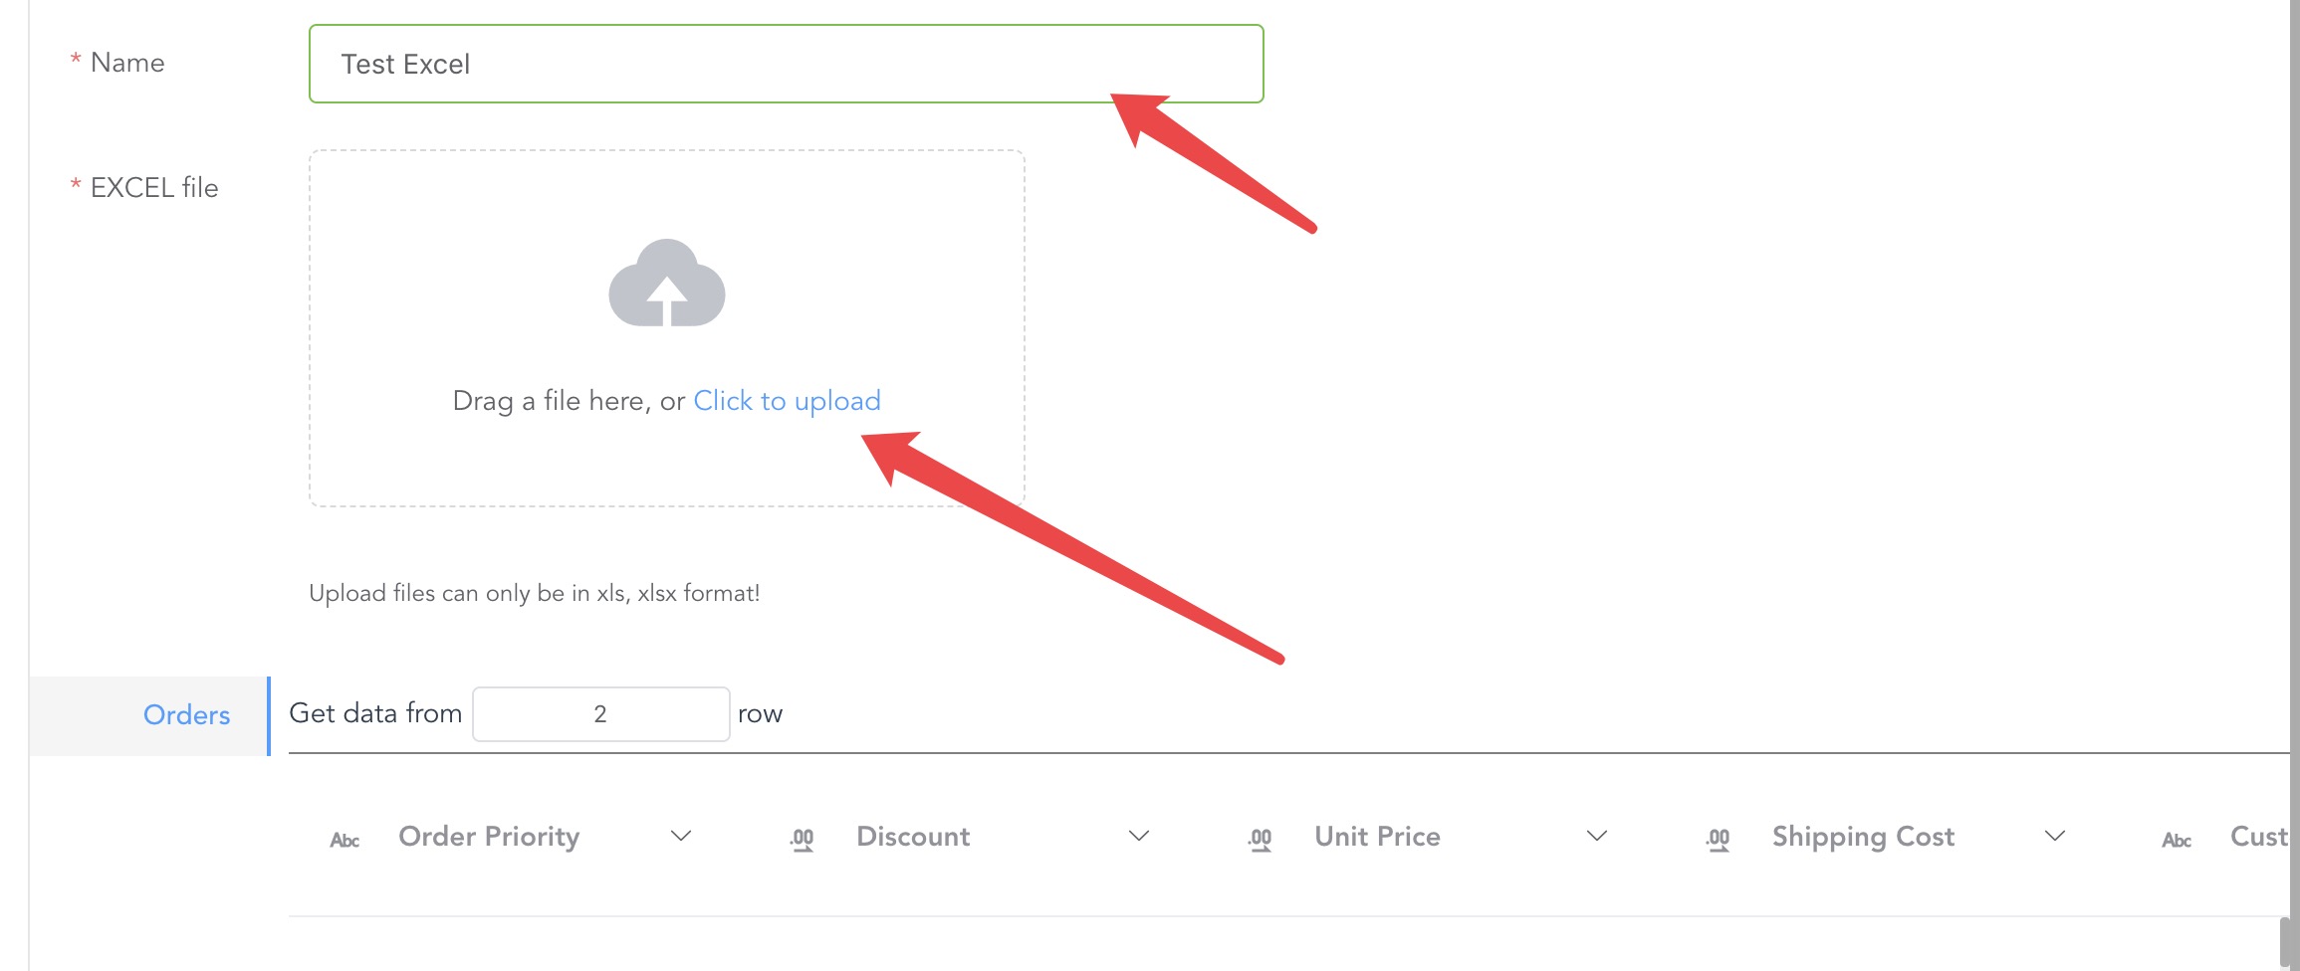Expand the Discount column dropdown

point(1139,836)
